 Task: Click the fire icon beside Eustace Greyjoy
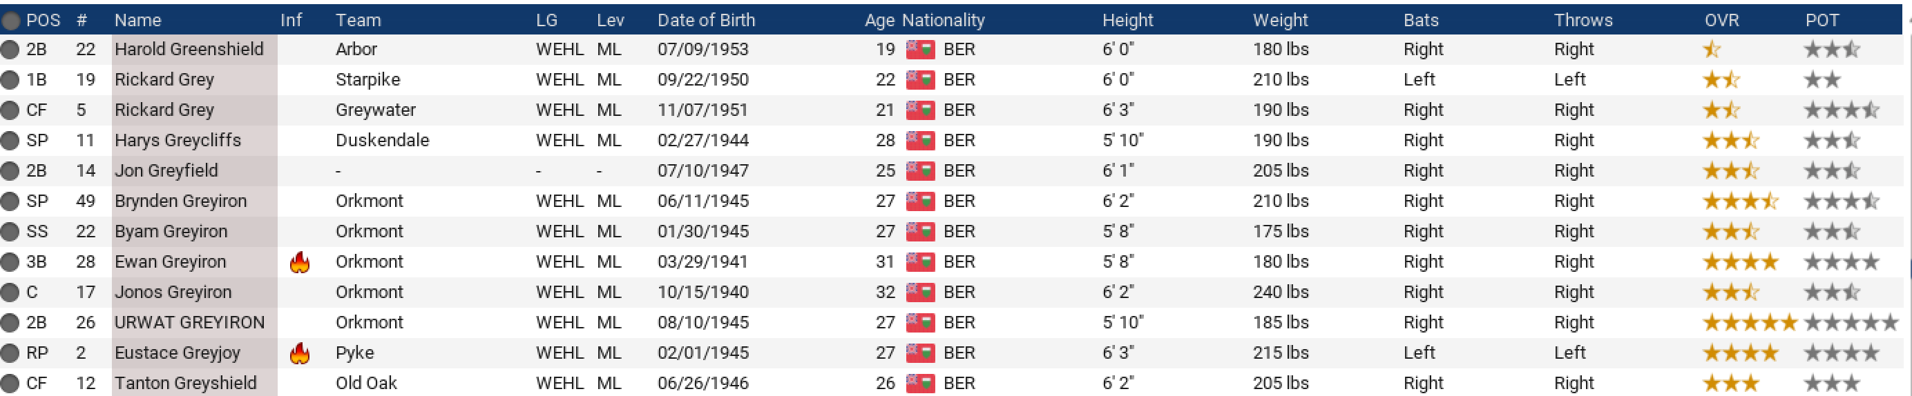coord(299,354)
